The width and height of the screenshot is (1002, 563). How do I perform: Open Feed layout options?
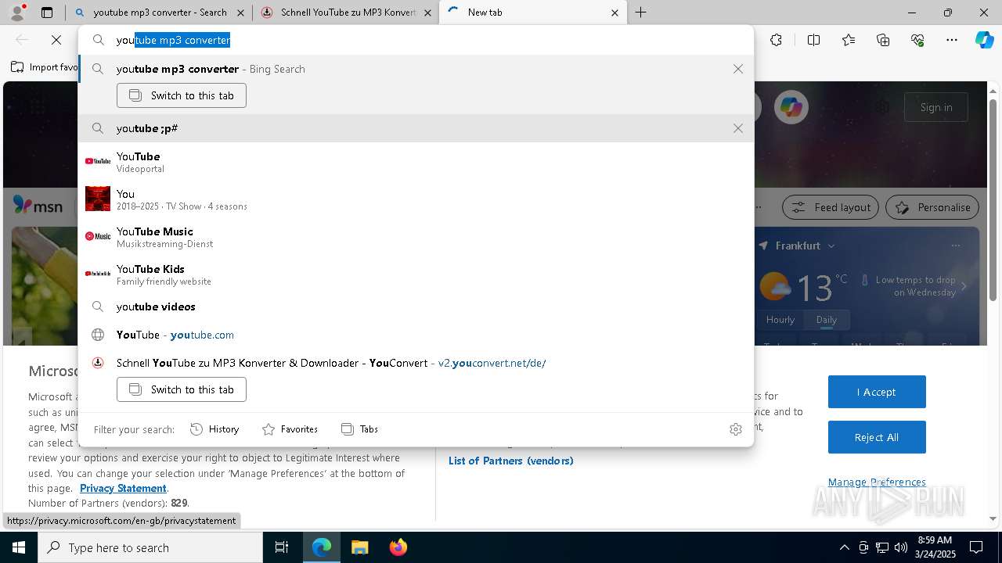[831, 207]
